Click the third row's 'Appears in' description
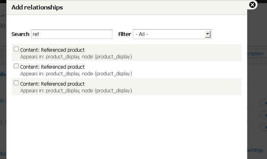Viewport: 267px width, 159px height. (76, 90)
